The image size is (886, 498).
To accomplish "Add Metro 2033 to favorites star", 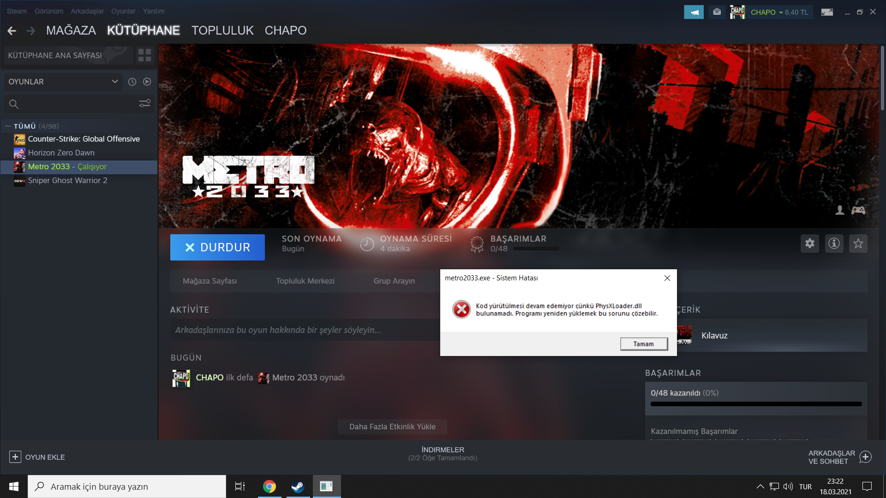I will tap(858, 243).
